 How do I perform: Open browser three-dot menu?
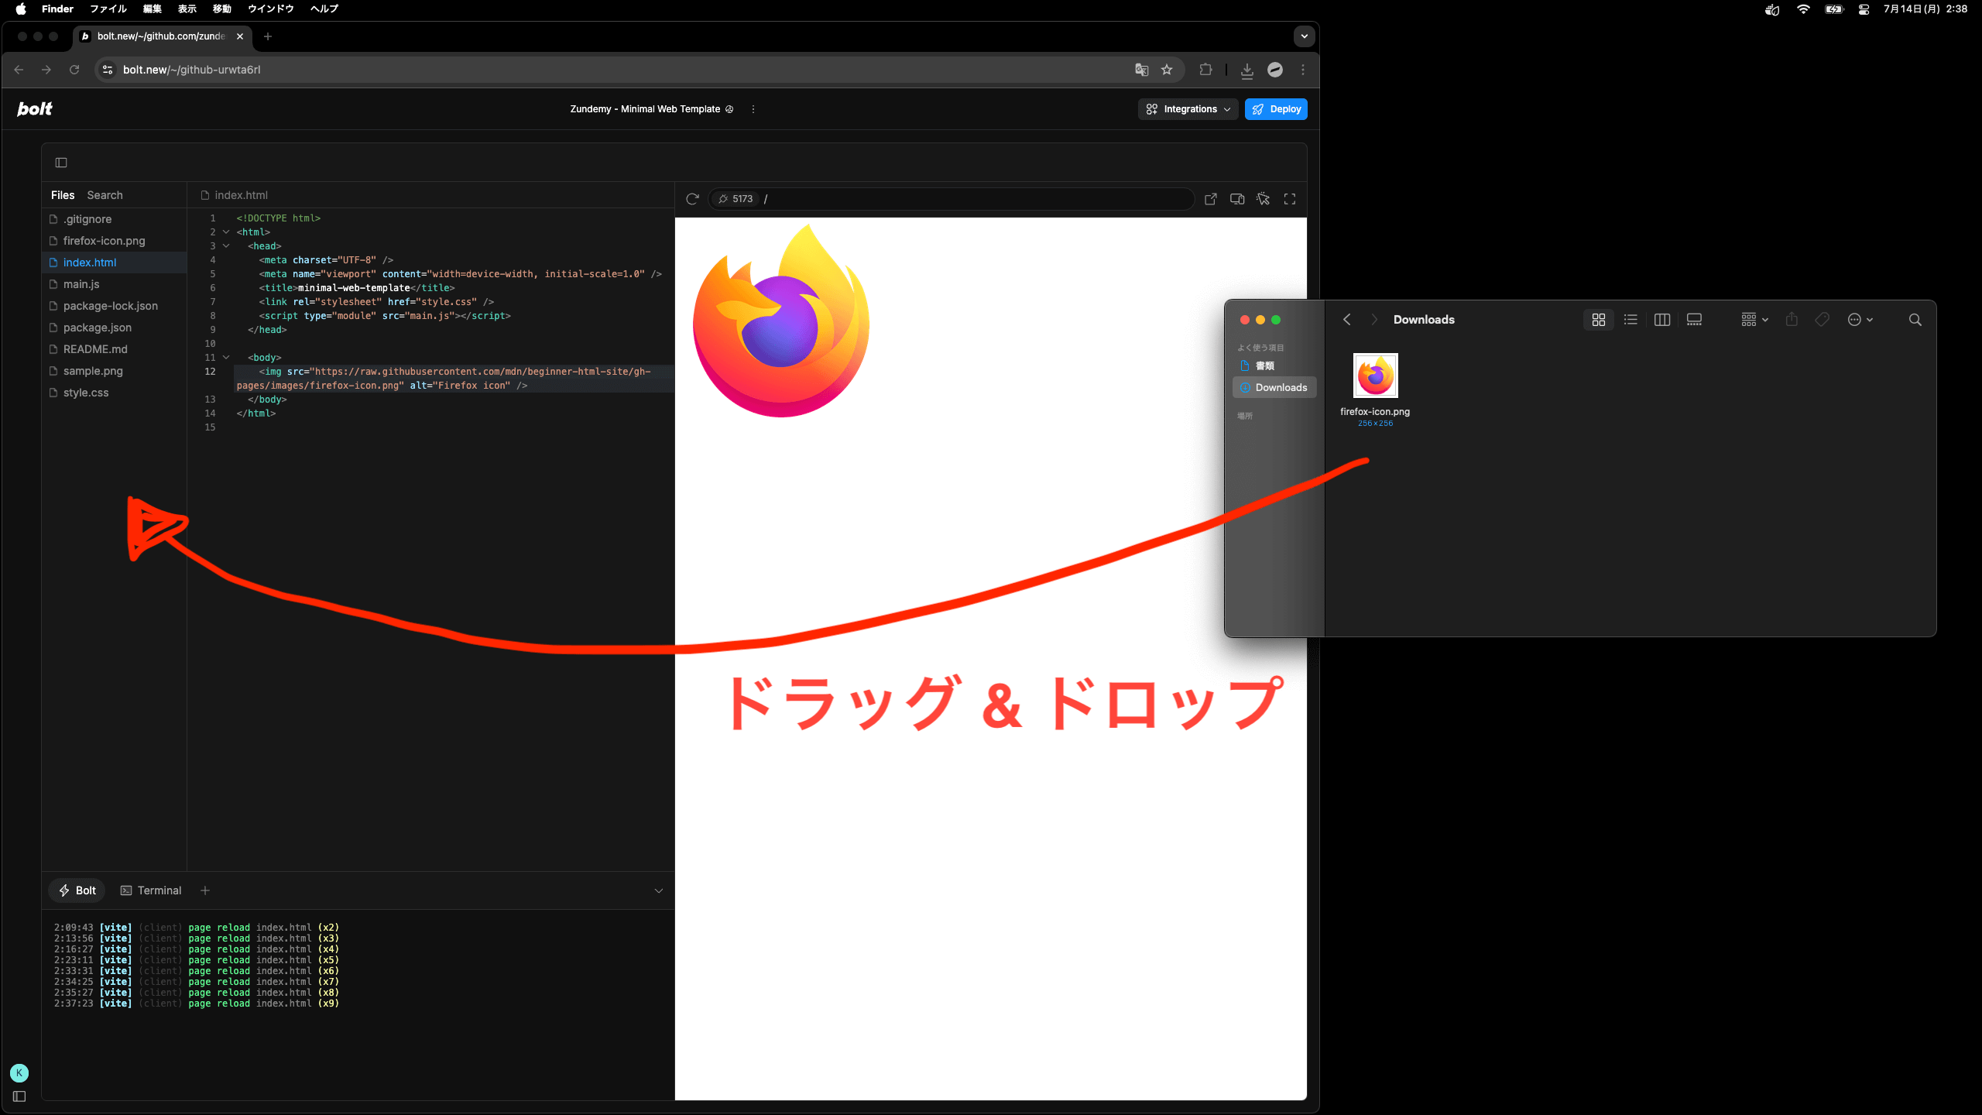pos(1303,70)
